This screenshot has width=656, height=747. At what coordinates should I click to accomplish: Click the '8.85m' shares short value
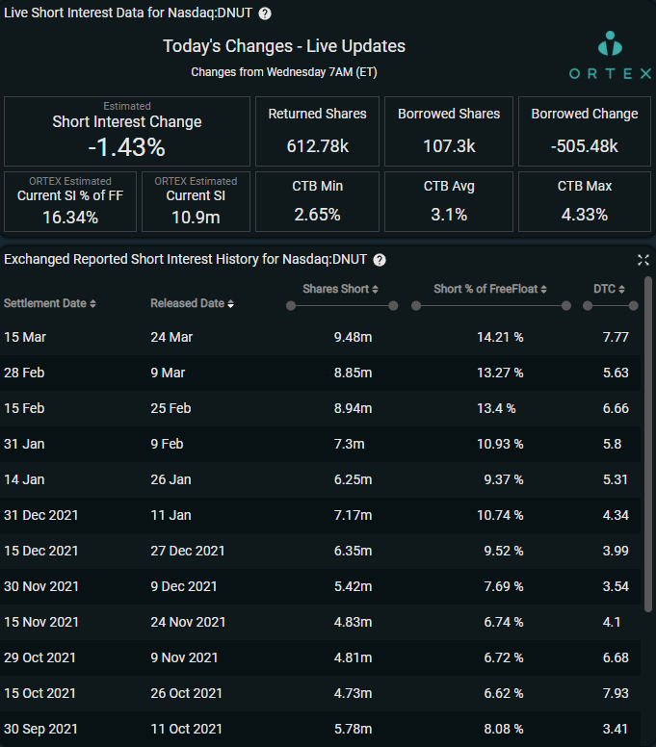353,373
